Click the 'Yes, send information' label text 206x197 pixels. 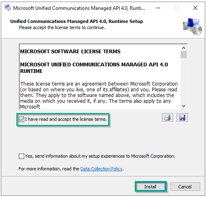[100, 156]
